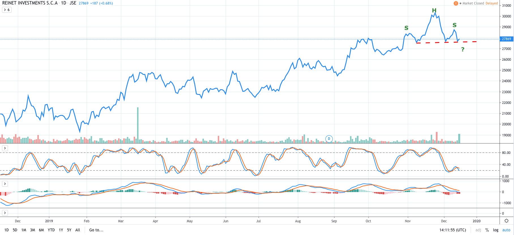Select the 6M date range
514x235 pixels.
pos(41,230)
